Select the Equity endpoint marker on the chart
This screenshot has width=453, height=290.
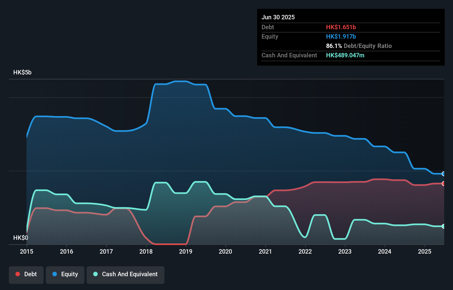443,174
